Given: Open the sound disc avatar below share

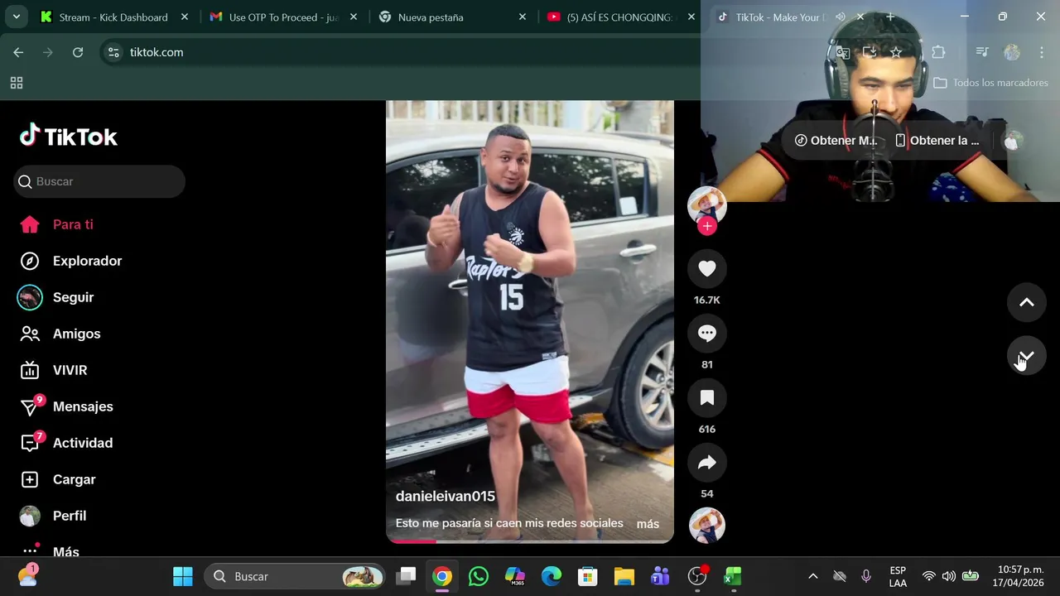Looking at the screenshot, I should tap(707, 525).
